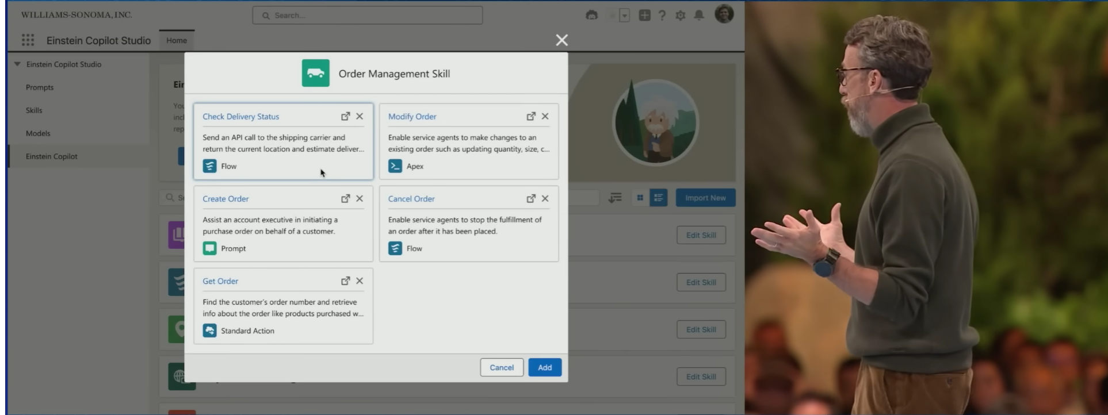Click the Williams-Sonoma, Inc. logo
This screenshot has height=415, width=1108.
point(77,15)
